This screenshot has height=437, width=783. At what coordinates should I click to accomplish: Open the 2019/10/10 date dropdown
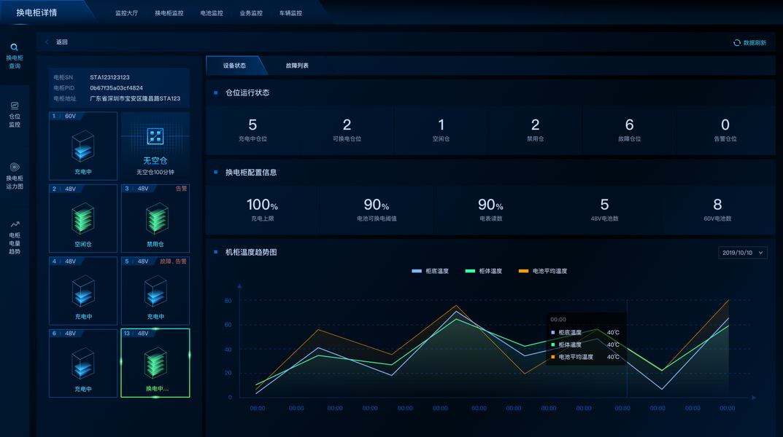[x=743, y=253]
